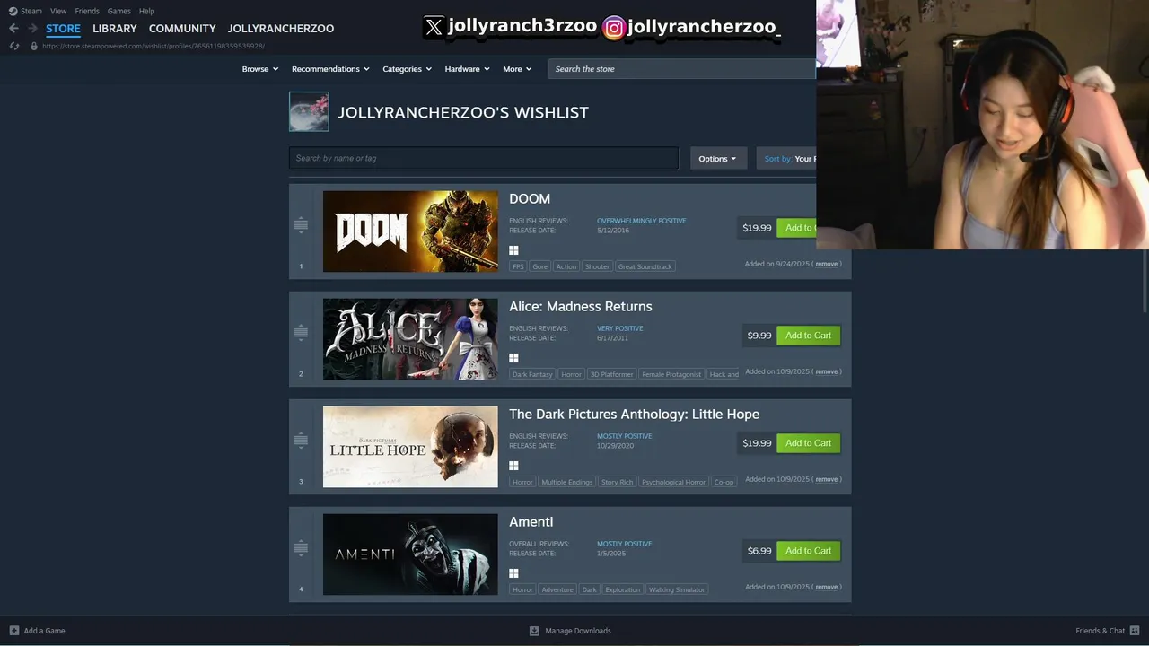The height and width of the screenshot is (646, 1149).
Task: Go forward with the right arrow
Action: 32,28
